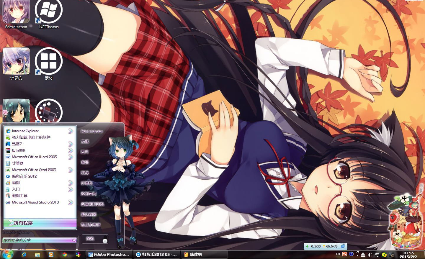This screenshot has height=259, width=425.
Task: Expand the 画图 recent files arrow
Action: coord(71,183)
